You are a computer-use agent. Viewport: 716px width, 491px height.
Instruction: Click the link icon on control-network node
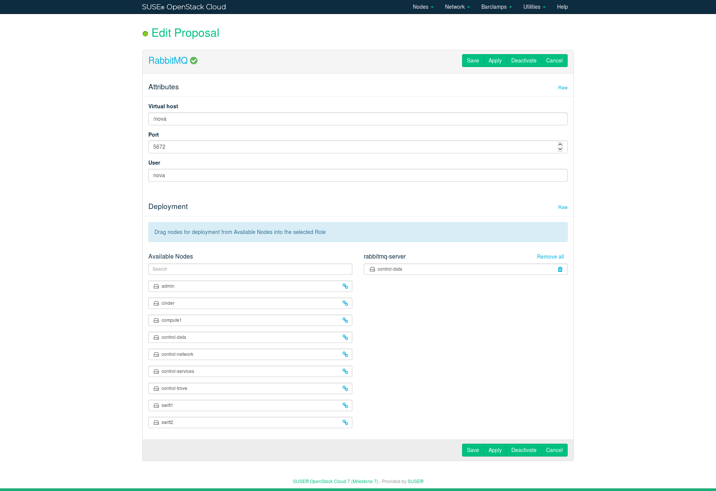pyautogui.click(x=345, y=354)
